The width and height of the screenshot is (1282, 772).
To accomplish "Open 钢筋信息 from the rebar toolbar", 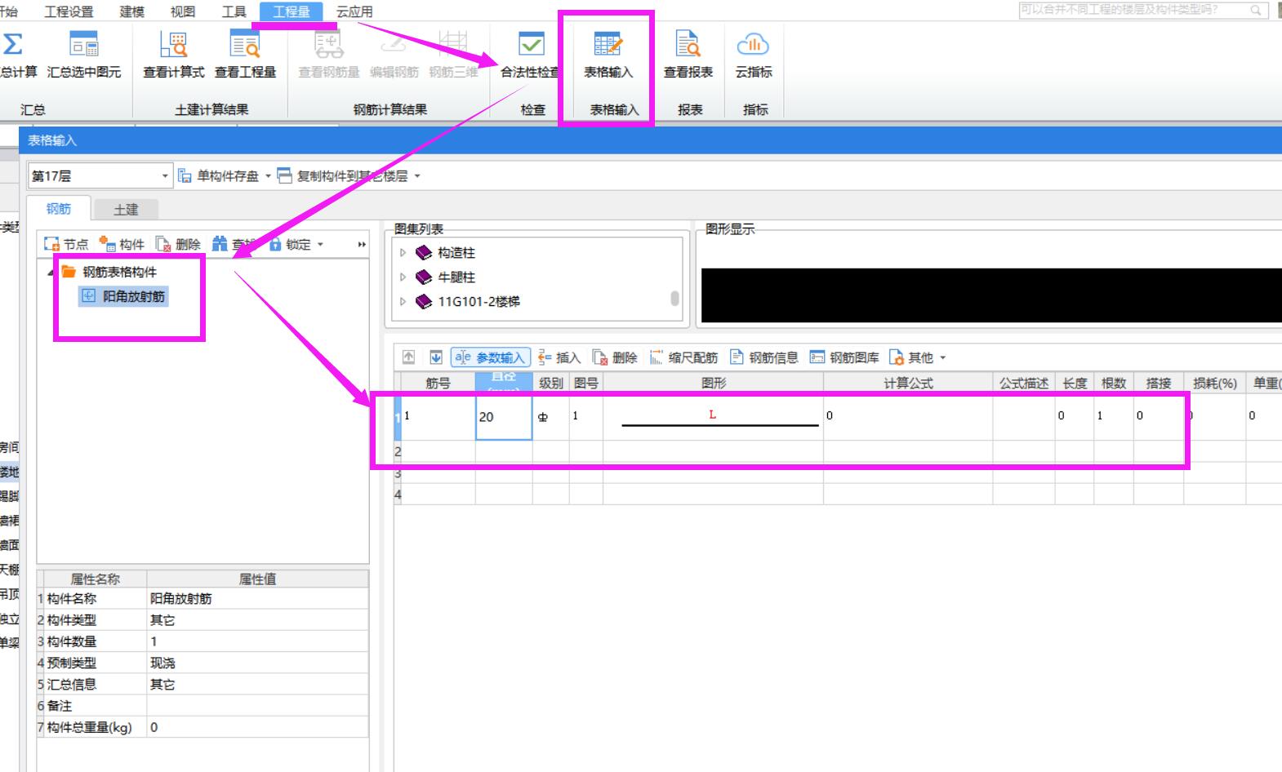I will click(763, 357).
